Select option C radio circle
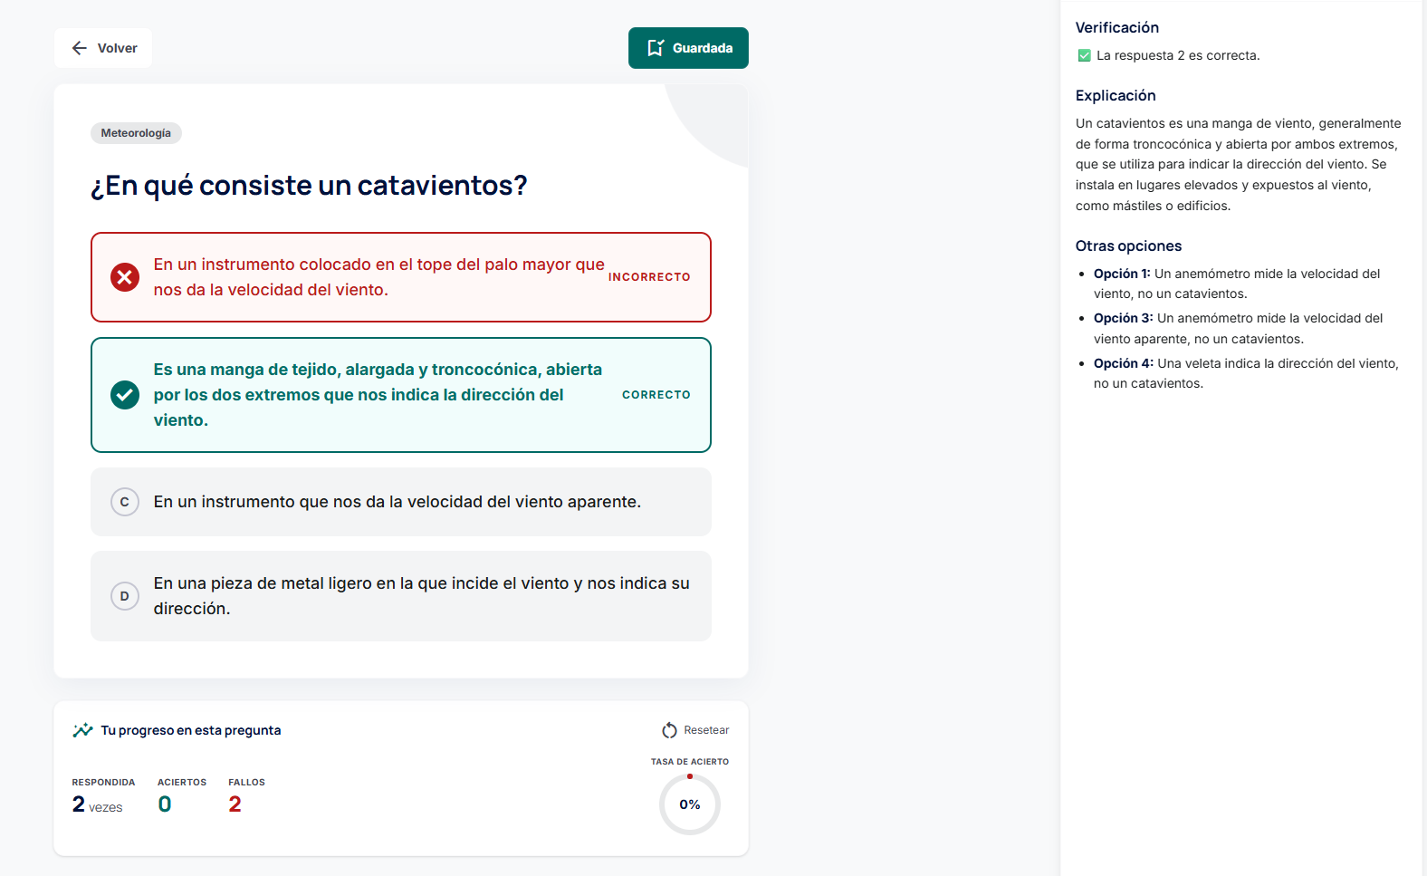 pyautogui.click(x=125, y=502)
